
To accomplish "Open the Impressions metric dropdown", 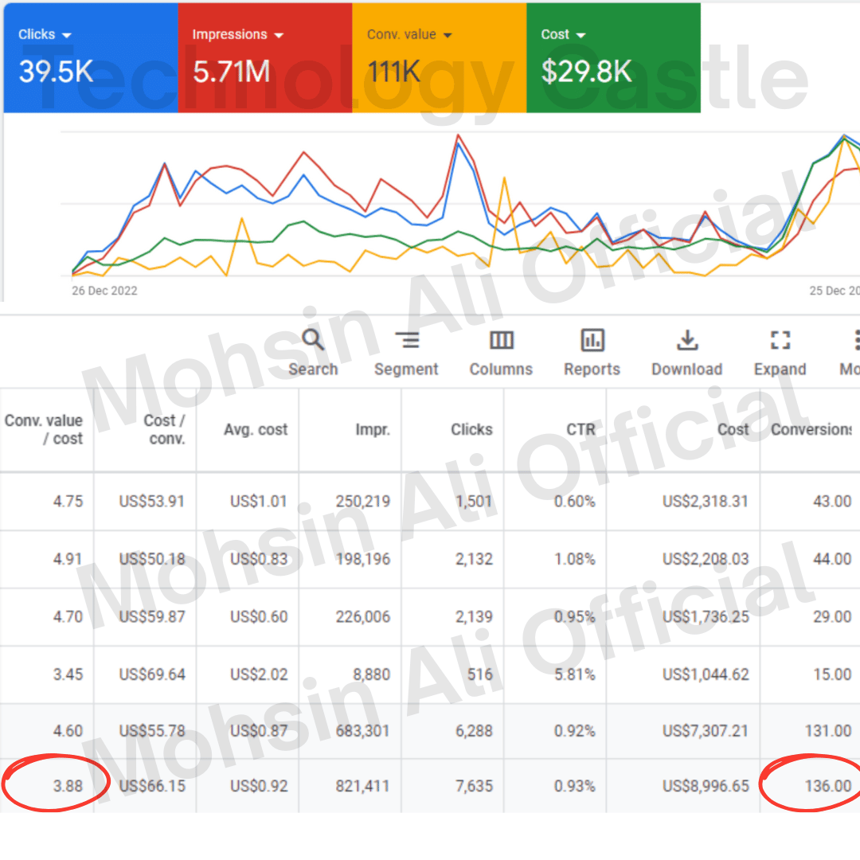I will [278, 33].
